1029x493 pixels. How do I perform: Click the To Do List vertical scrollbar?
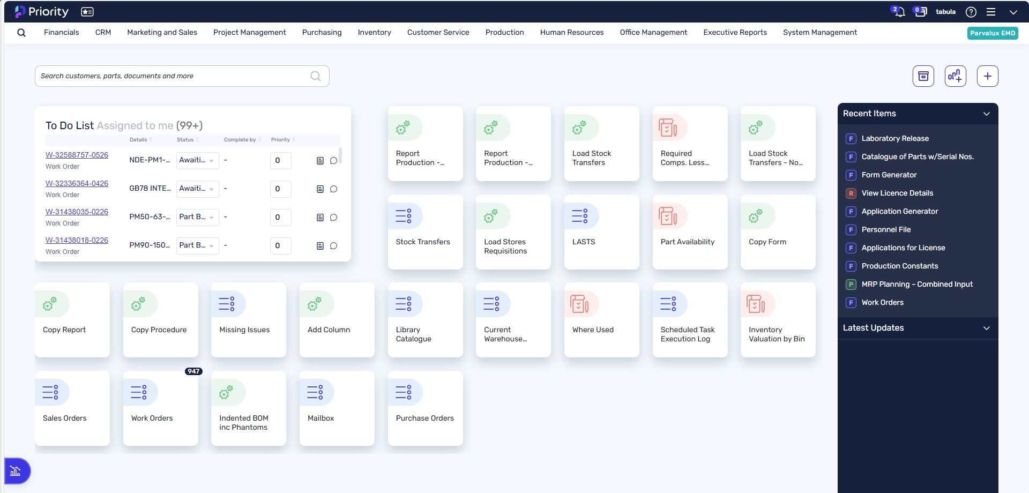point(341,155)
